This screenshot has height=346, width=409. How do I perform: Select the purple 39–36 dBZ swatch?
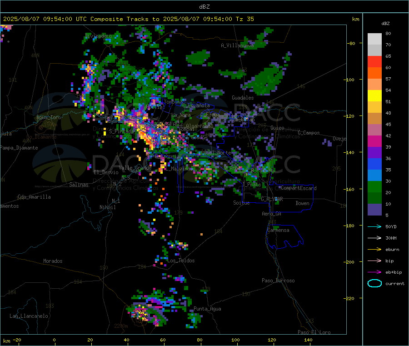coord(374,153)
